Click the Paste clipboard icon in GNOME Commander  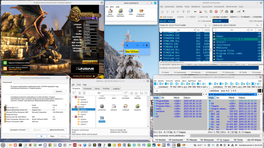(211, 12)
